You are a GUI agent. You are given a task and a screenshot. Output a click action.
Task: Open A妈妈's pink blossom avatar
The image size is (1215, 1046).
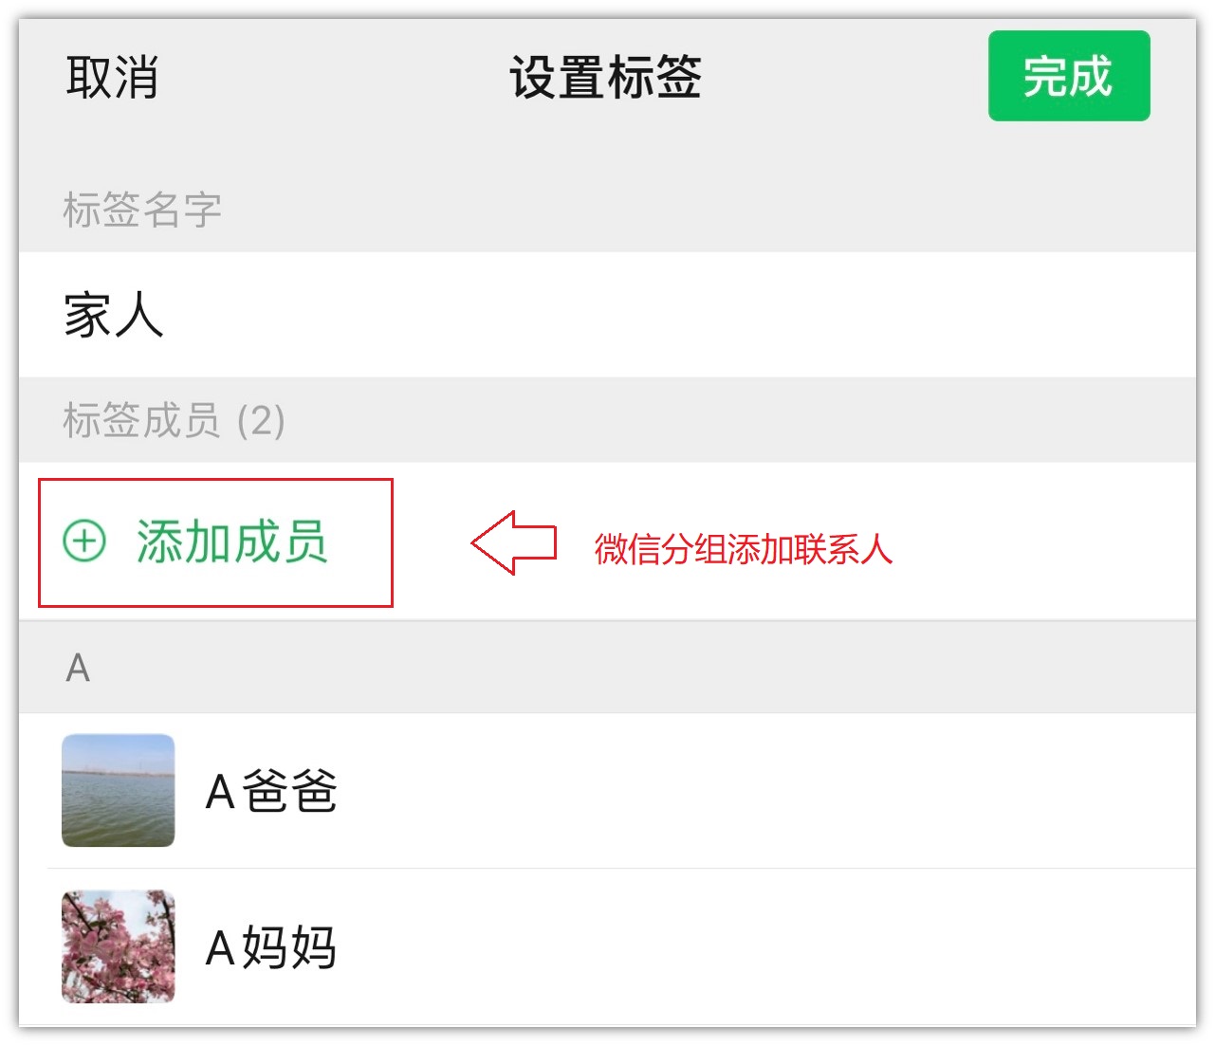pyautogui.click(x=118, y=948)
